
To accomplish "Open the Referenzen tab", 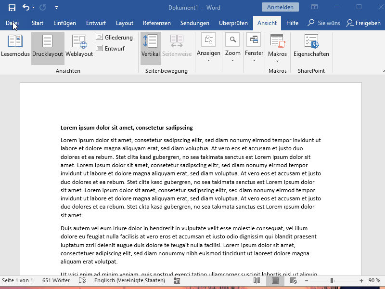I will (x=157, y=23).
